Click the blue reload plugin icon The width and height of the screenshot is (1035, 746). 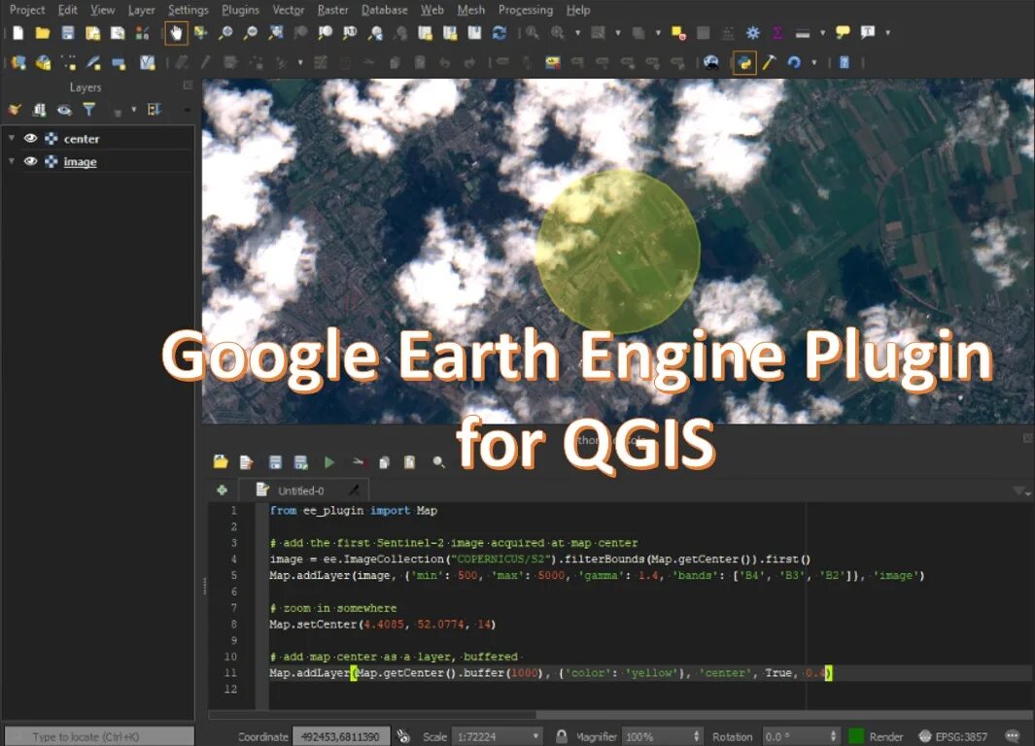(x=794, y=63)
